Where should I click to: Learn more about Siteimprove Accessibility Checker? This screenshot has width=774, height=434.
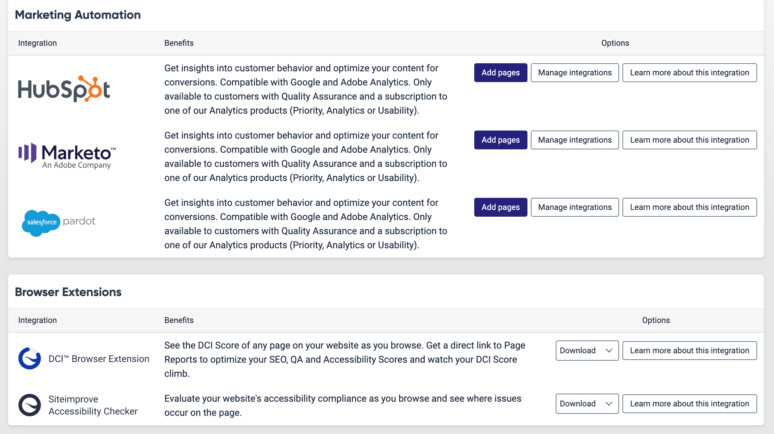(689, 404)
